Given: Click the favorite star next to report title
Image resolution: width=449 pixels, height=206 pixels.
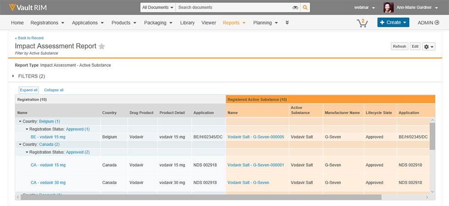Looking at the screenshot, I should 102,46.
